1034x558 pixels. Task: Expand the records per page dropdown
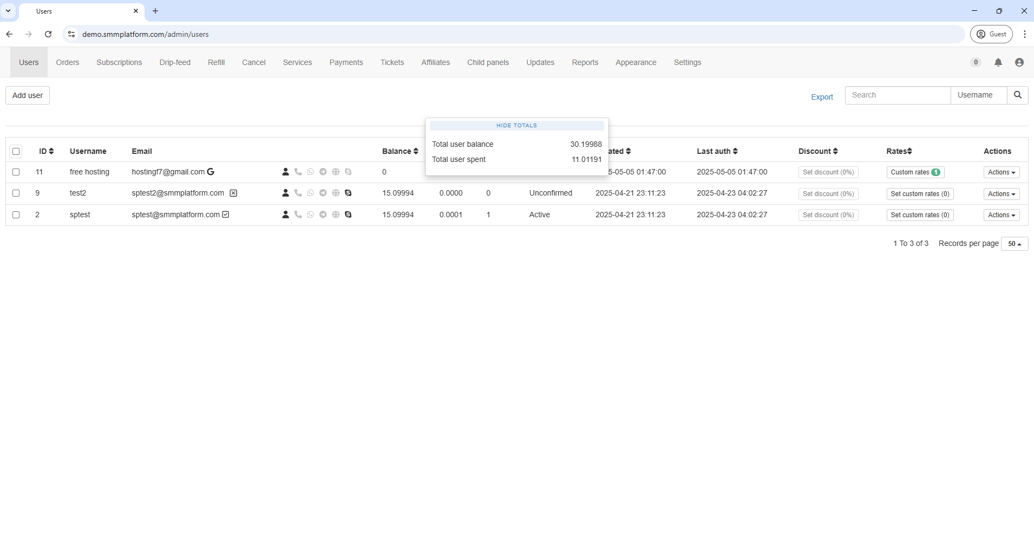[1014, 244]
